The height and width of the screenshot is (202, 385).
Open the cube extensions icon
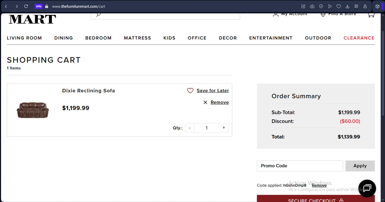pyautogui.click(x=377, y=6)
